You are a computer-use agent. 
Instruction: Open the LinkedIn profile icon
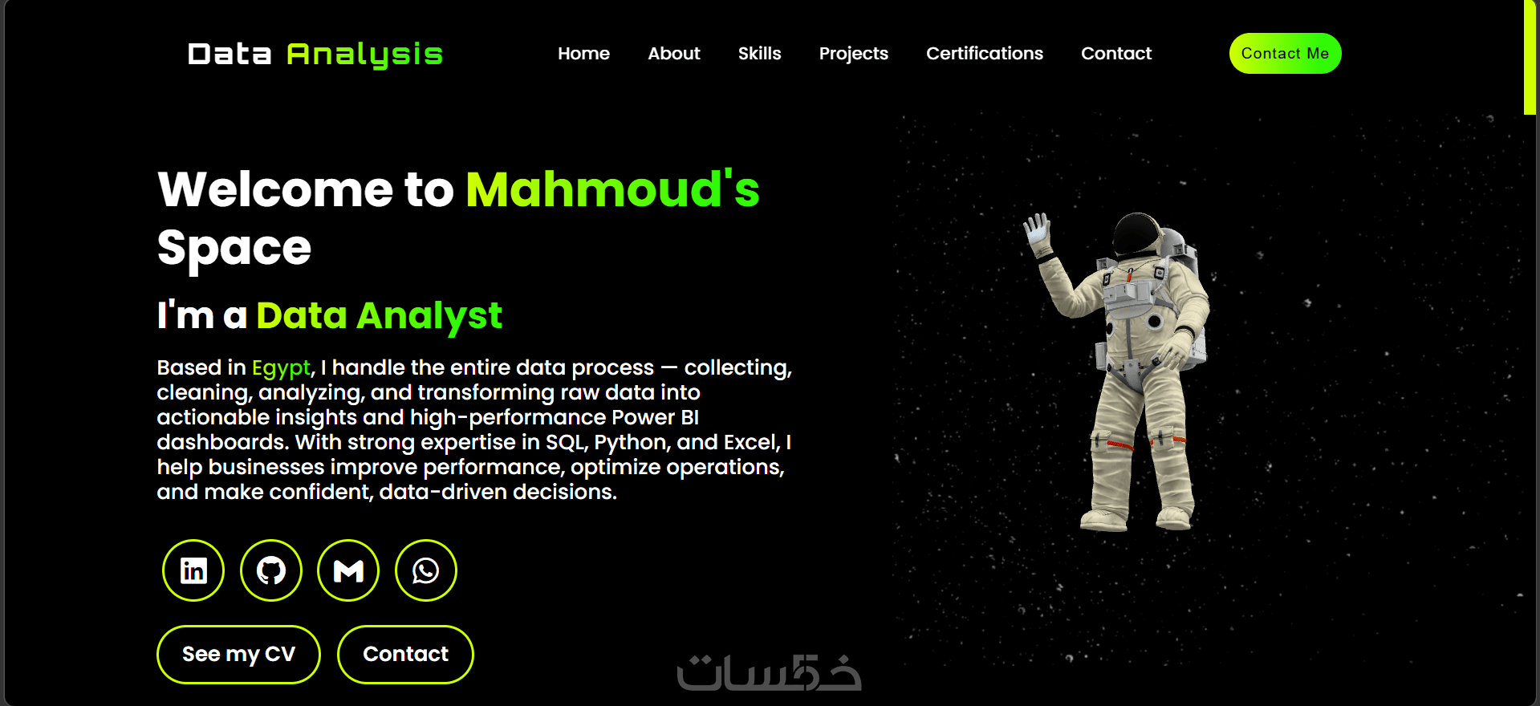click(x=193, y=570)
